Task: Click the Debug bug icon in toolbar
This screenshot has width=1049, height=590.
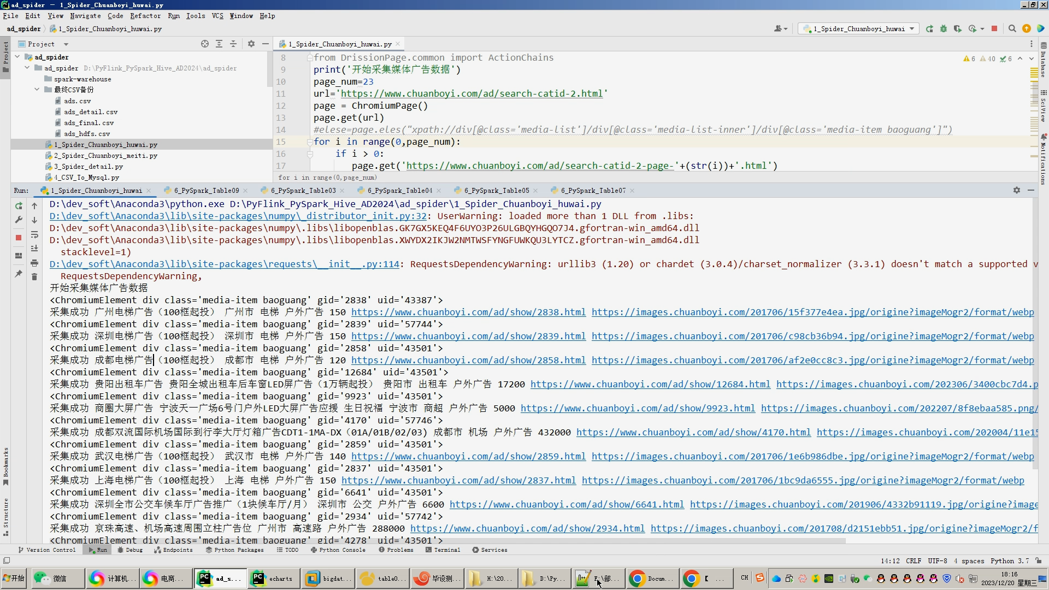Action: pyautogui.click(x=944, y=29)
